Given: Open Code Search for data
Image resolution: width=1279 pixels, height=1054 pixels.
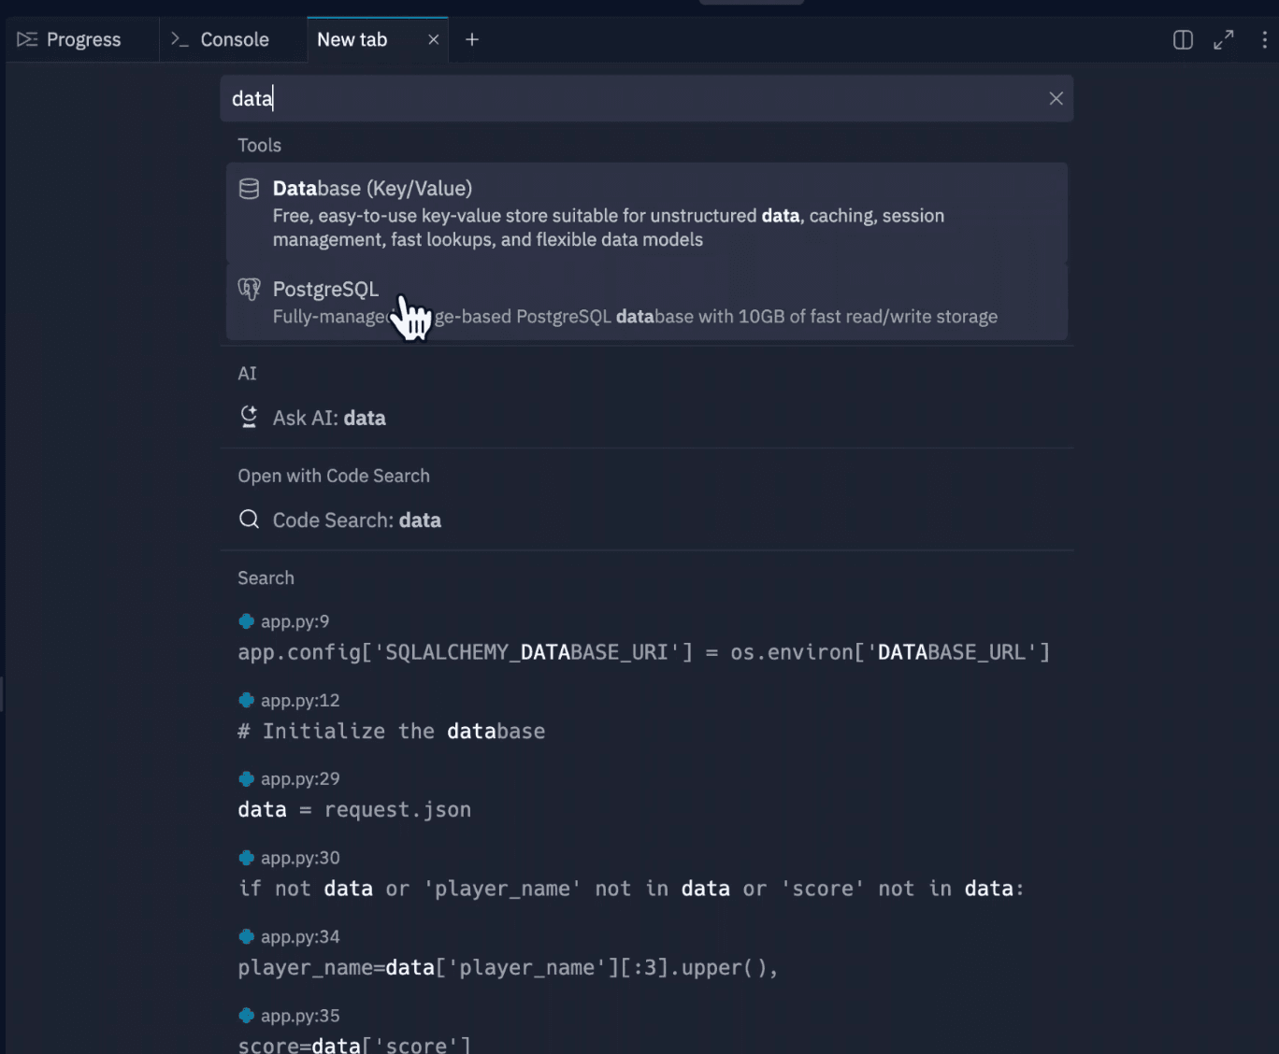Looking at the screenshot, I should pos(356,520).
